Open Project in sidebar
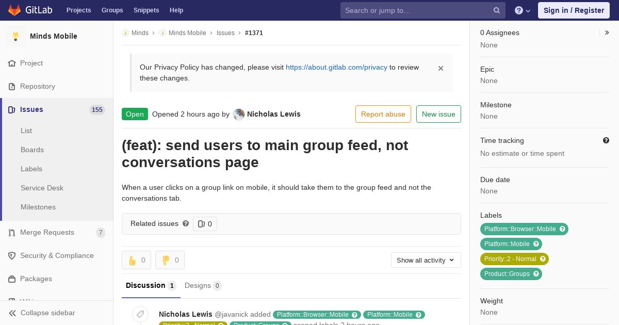 [57, 63]
